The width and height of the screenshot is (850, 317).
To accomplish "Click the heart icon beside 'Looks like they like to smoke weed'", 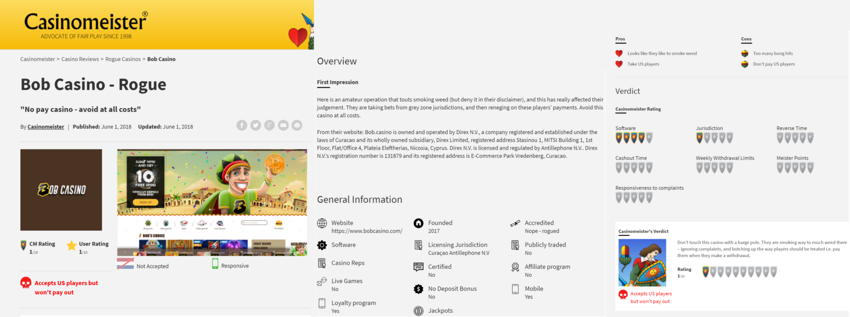I will point(619,54).
